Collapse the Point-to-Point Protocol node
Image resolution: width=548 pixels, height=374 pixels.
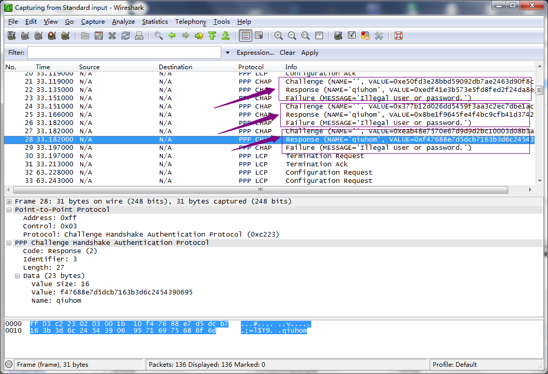(9, 210)
